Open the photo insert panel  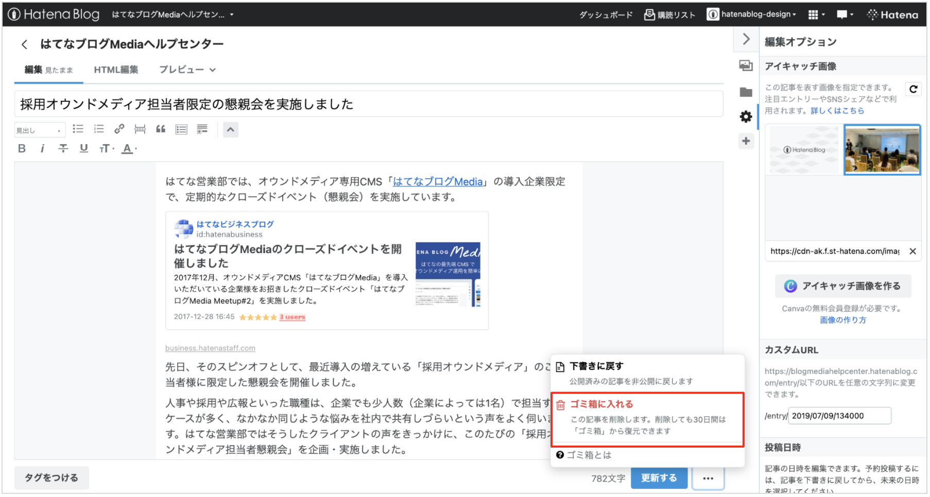coord(746,66)
